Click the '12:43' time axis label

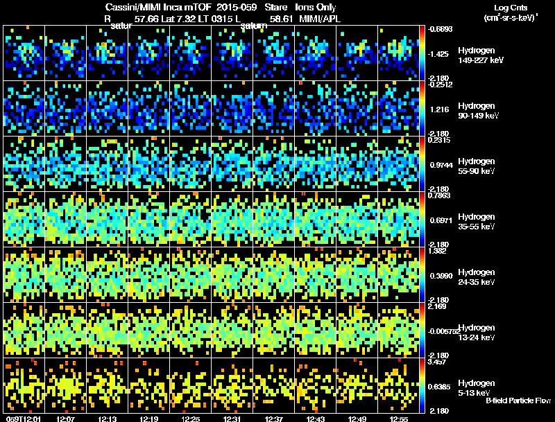(x=316, y=419)
